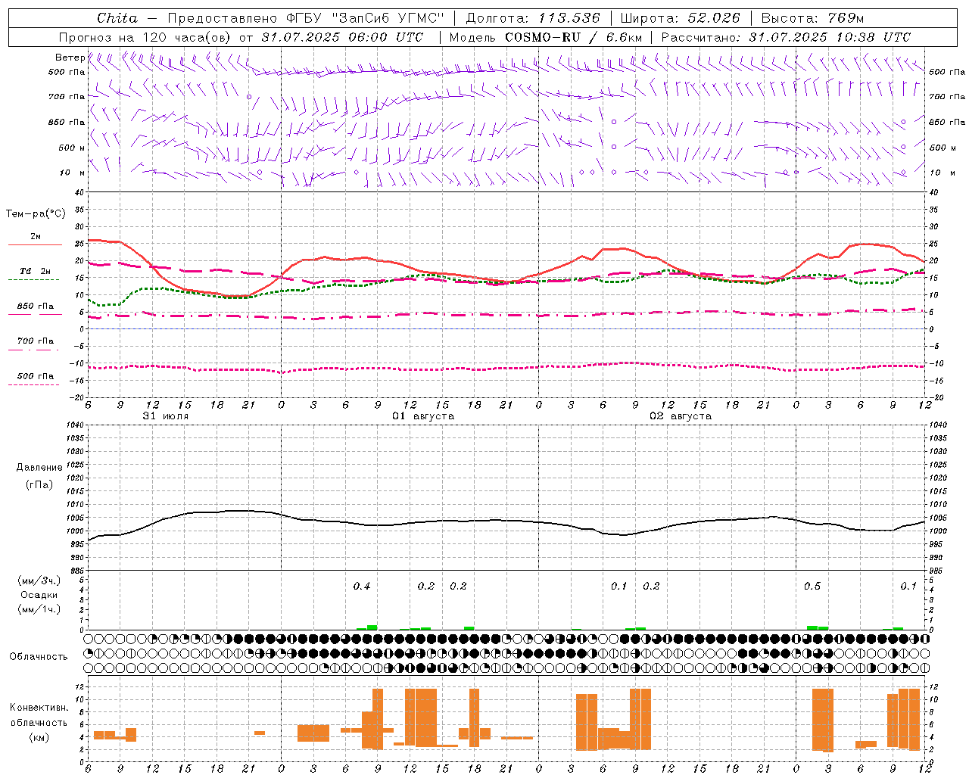Viewport: 969px width, 775px height.
Task: Click the "0.4" precipitation amount value
Action: (362, 587)
